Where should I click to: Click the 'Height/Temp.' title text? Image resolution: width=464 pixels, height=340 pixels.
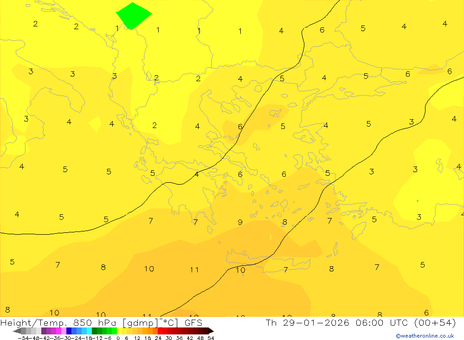[x=34, y=322]
